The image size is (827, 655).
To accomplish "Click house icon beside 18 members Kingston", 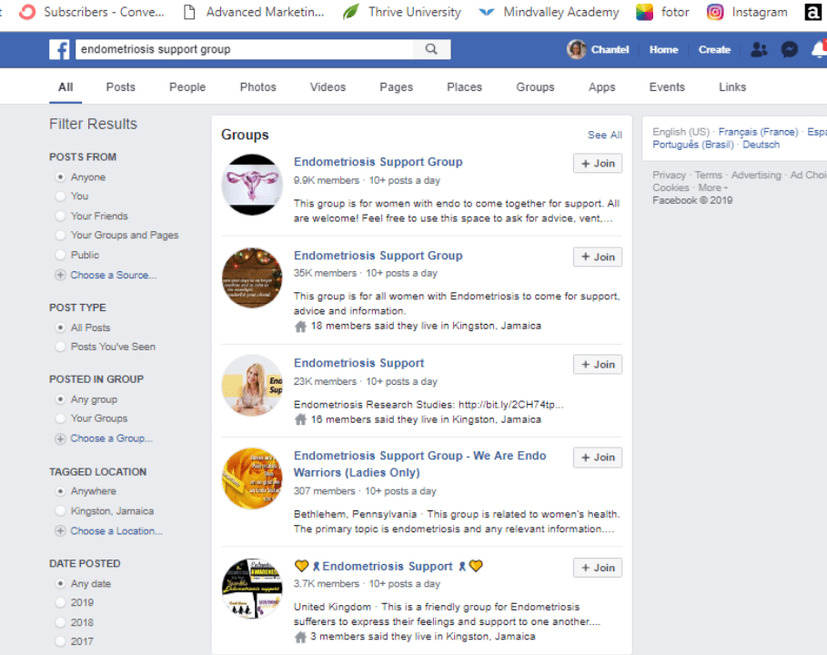I will pos(300,327).
